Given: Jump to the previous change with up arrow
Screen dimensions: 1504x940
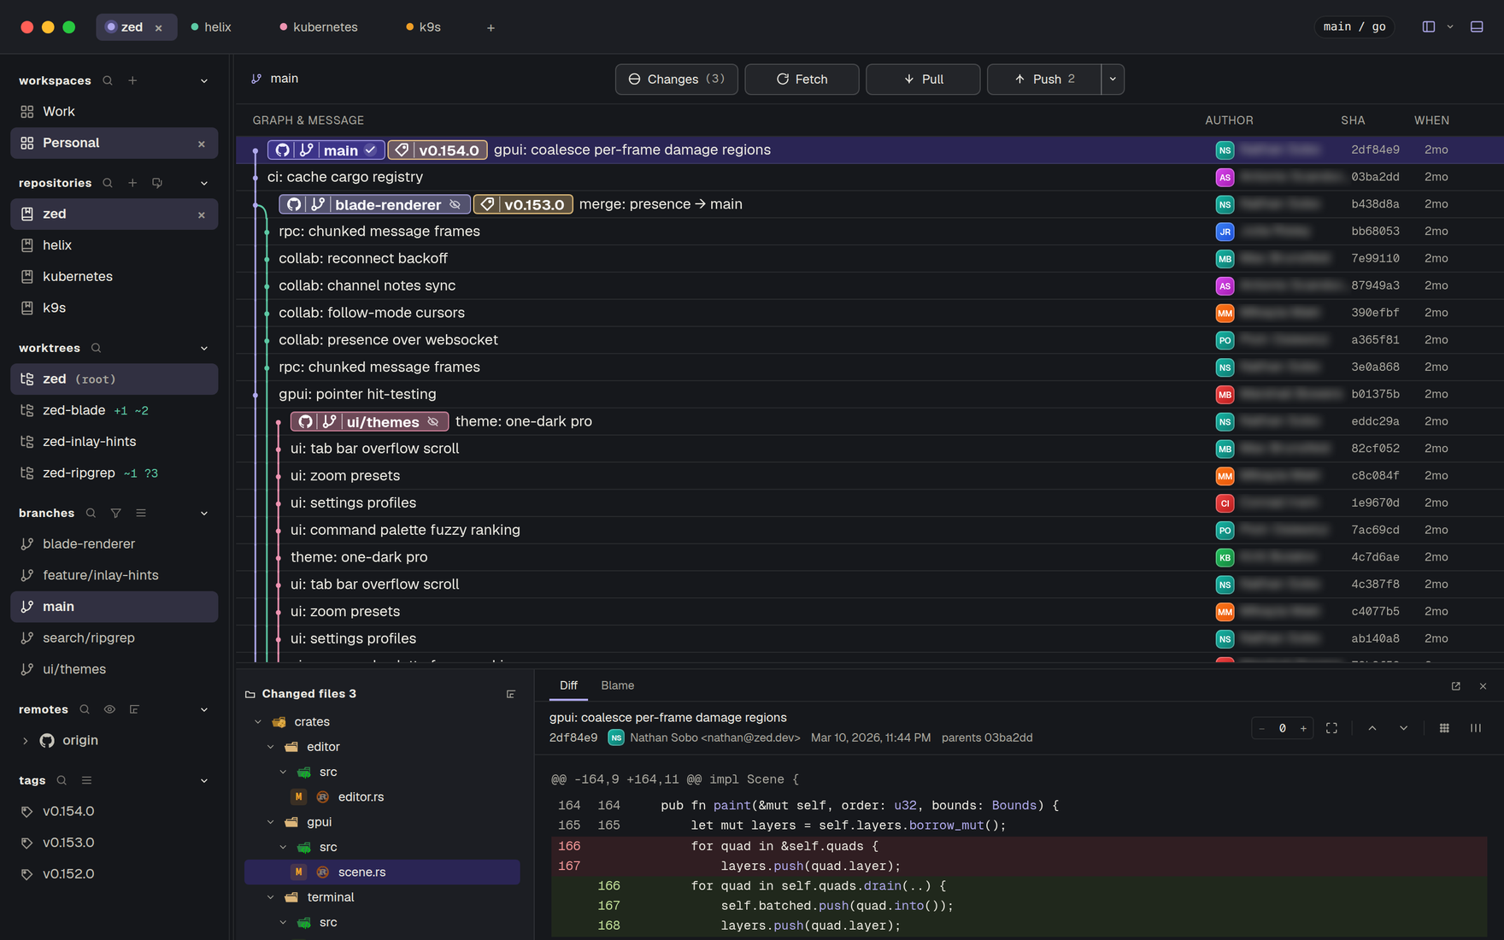Looking at the screenshot, I should click(1372, 728).
